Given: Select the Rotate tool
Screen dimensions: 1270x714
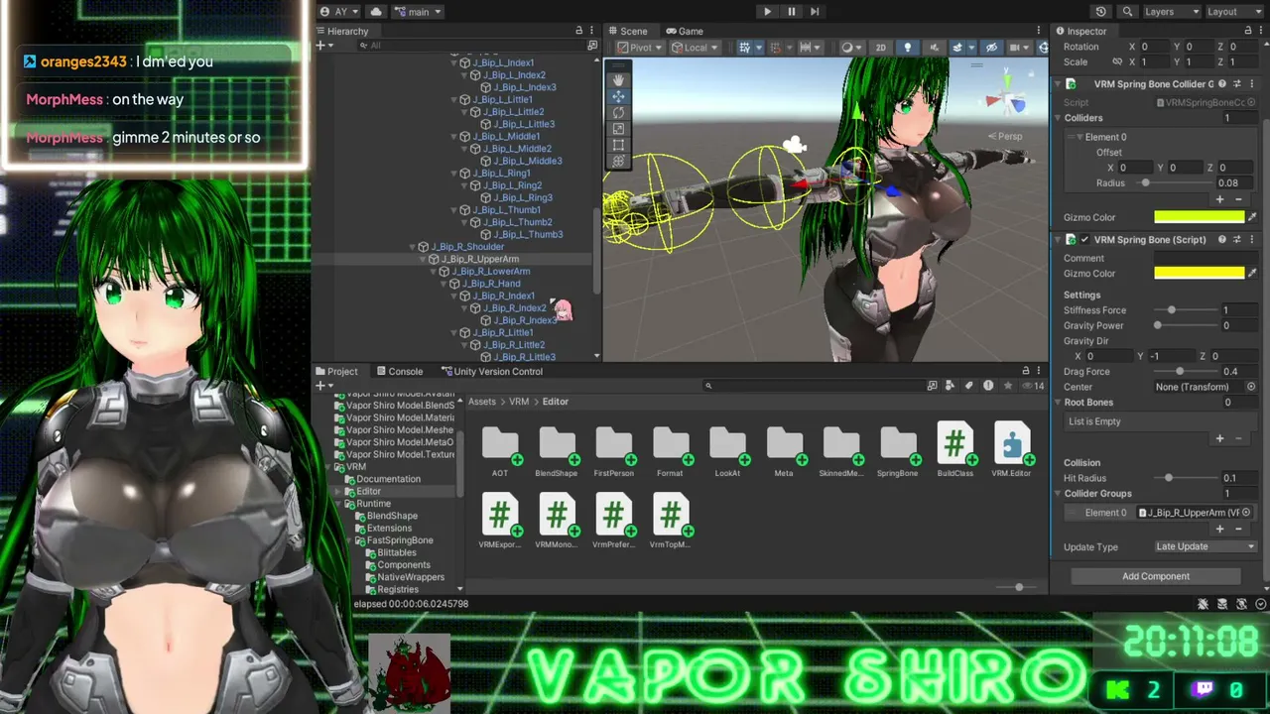Looking at the screenshot, I should pyautogui.click(x=618, y=112).
